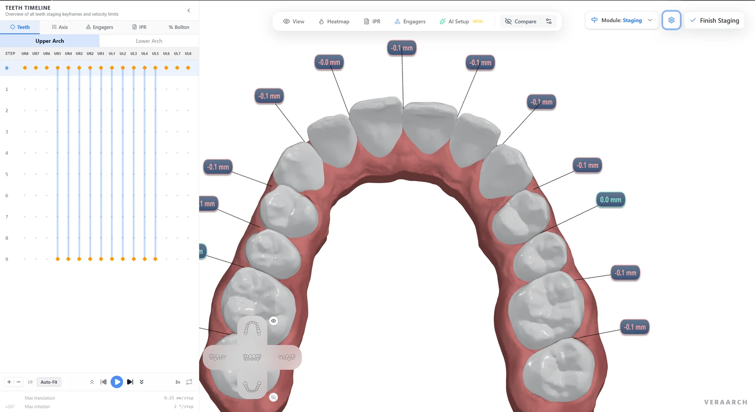Select the Axis tab
755x412 pixels.
tap(59, 27)
